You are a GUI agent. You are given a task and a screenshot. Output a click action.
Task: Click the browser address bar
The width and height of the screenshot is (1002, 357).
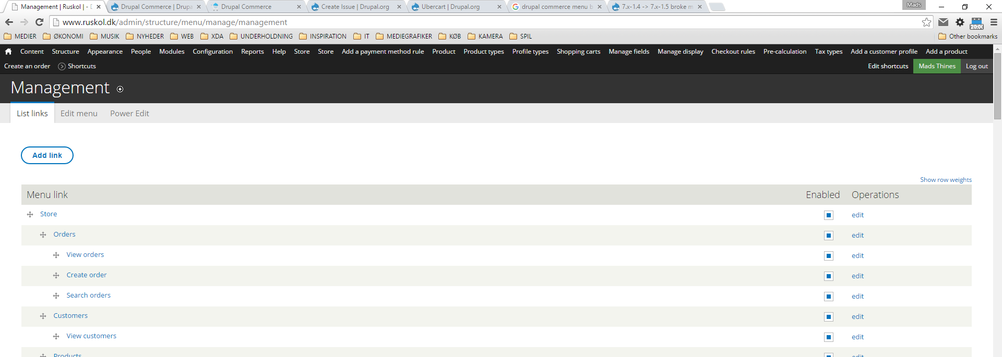click(x=491, y=22)
